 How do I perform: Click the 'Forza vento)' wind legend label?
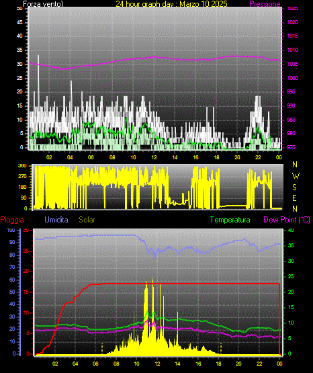click(43, 4)
